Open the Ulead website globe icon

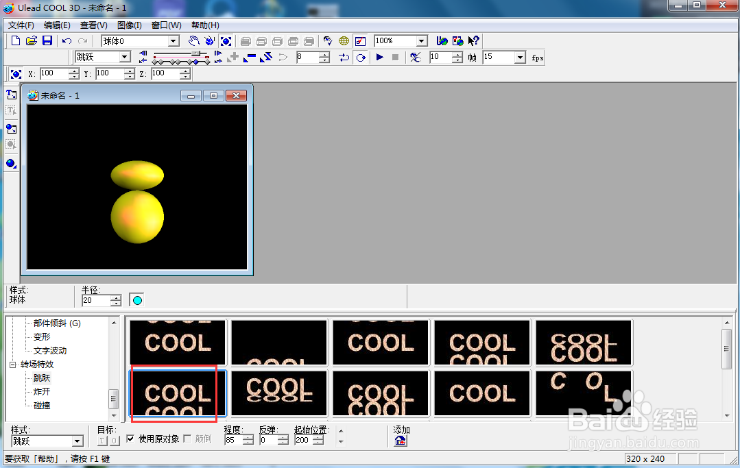pyautogui.click(x=442, y=41)
